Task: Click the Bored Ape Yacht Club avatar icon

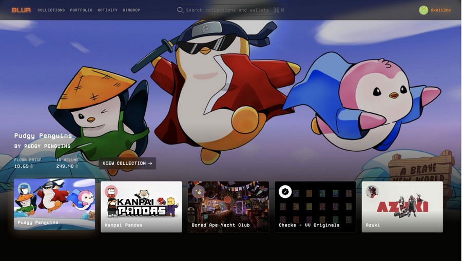Action: tap(198, 192)
